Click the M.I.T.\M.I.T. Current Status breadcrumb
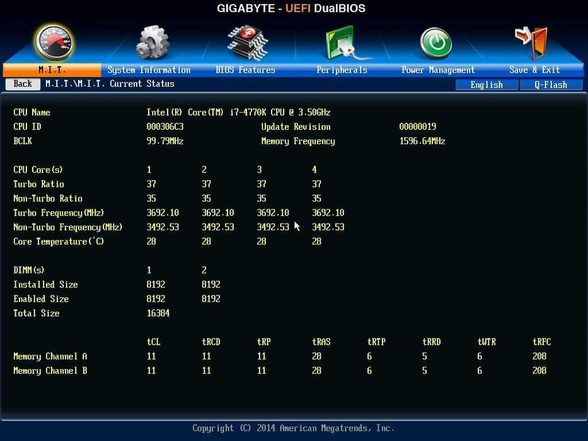588x441 pixels. [110, 84]
